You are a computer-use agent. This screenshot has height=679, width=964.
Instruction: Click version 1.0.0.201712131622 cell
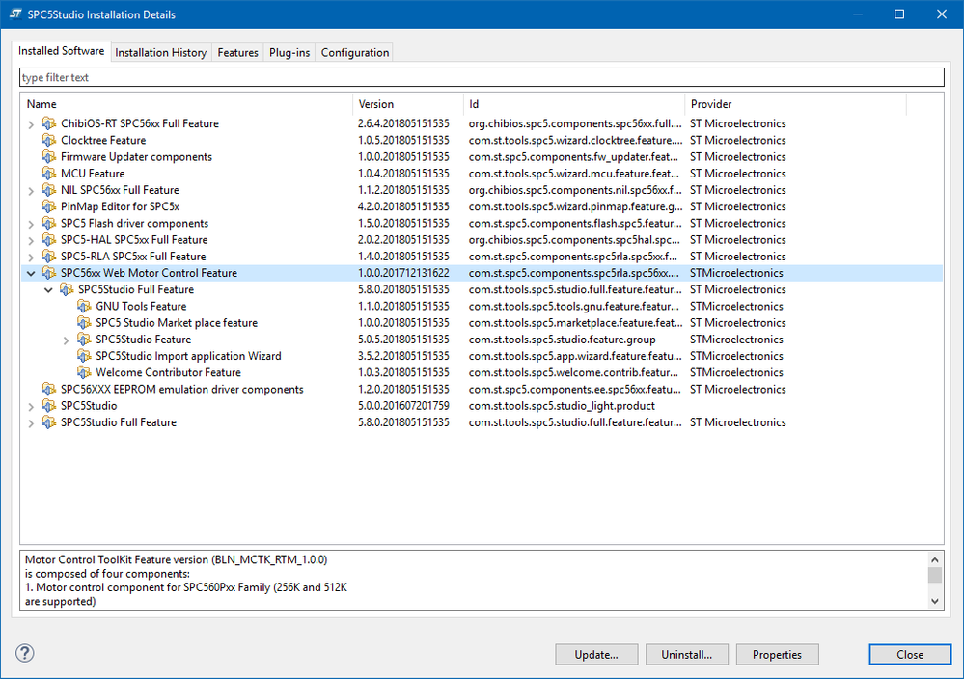(x=404, y=273)
